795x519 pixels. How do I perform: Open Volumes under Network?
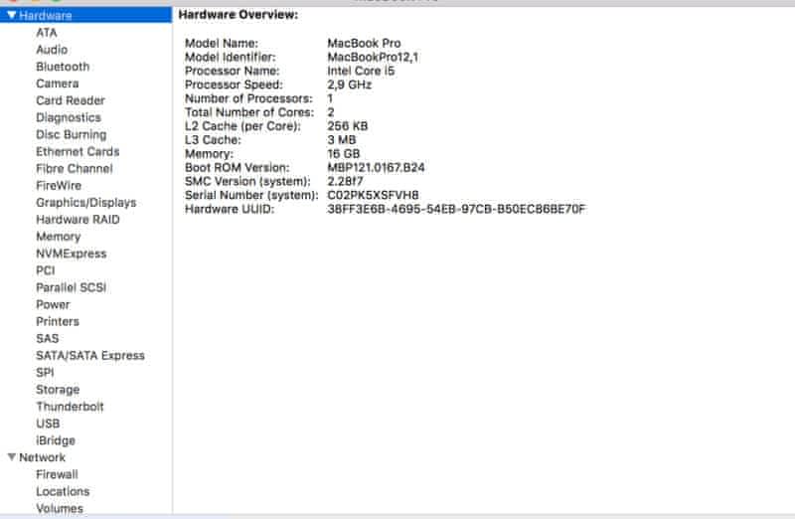(60, 508)
